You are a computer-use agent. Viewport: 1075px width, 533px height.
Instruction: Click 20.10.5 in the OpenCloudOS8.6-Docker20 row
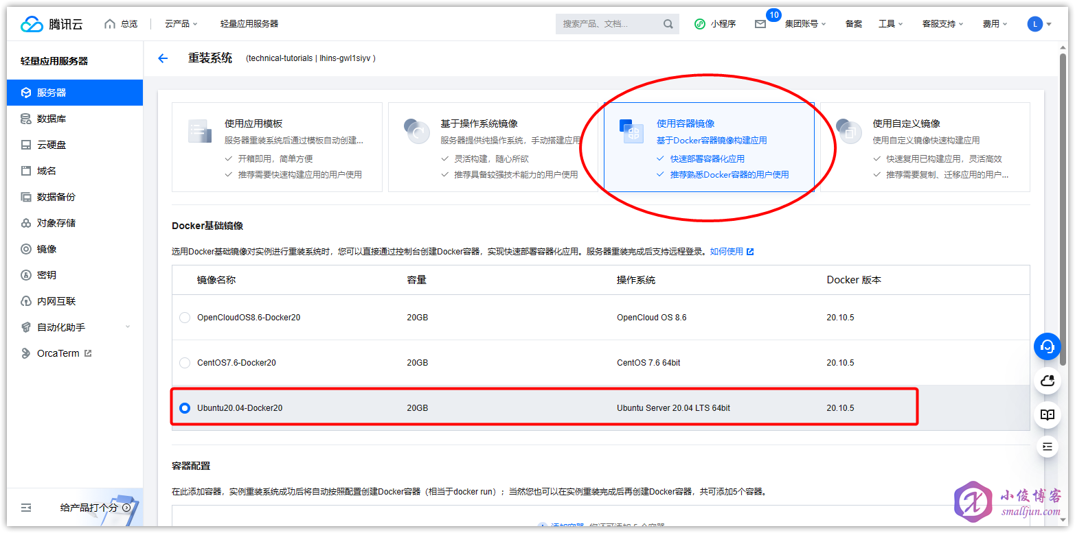(x=840, y=318)
